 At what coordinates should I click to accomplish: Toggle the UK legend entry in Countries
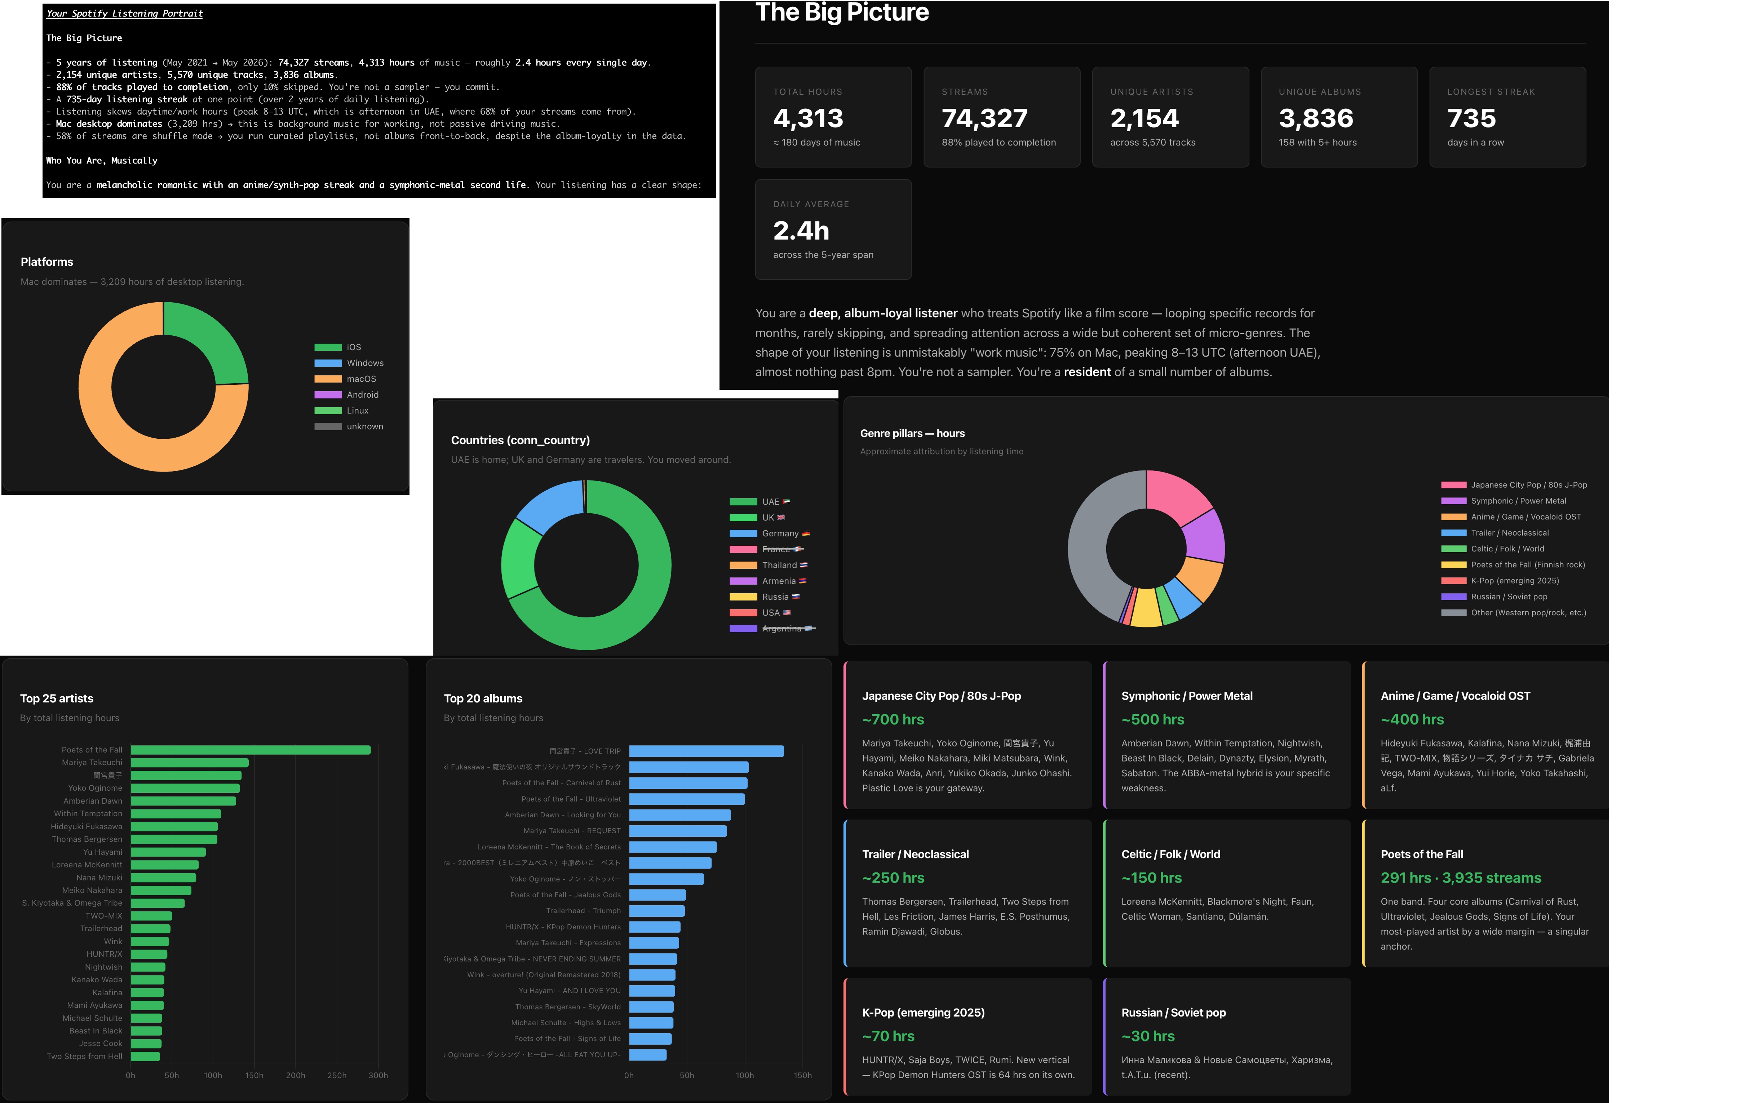click(758, 517)
